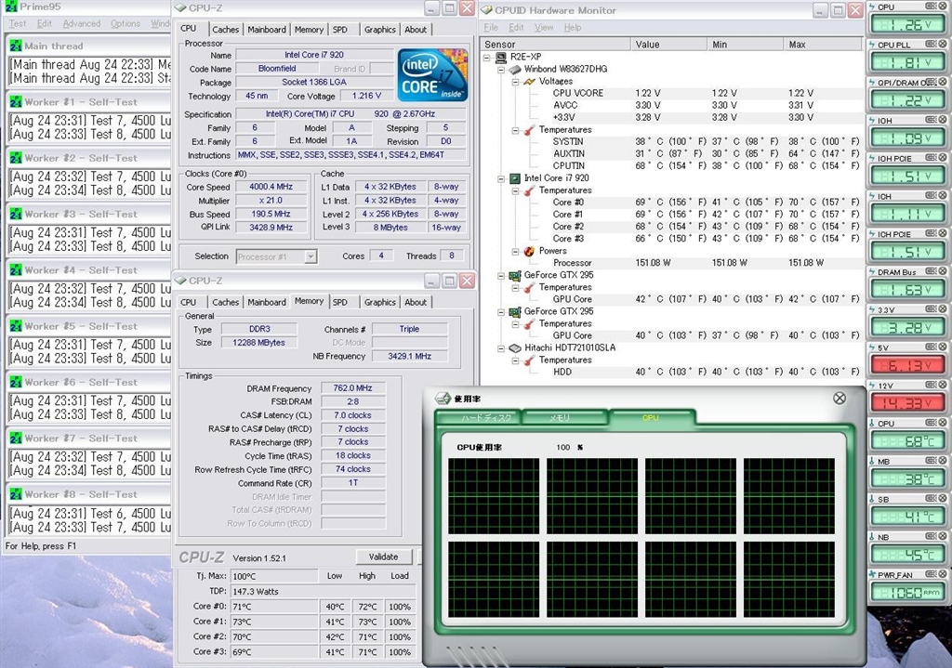Open the Processor #1 selection dropdown
The image size is (952, 668).
(310, 256)
